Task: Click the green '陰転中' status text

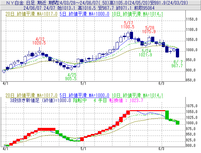Action: click(x=80, y=100)
